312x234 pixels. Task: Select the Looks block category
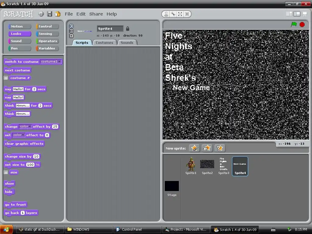pyautogui.click(x=20, y=34)
